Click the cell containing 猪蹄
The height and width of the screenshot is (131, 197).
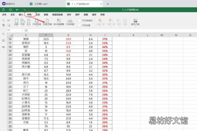point(26,39)
